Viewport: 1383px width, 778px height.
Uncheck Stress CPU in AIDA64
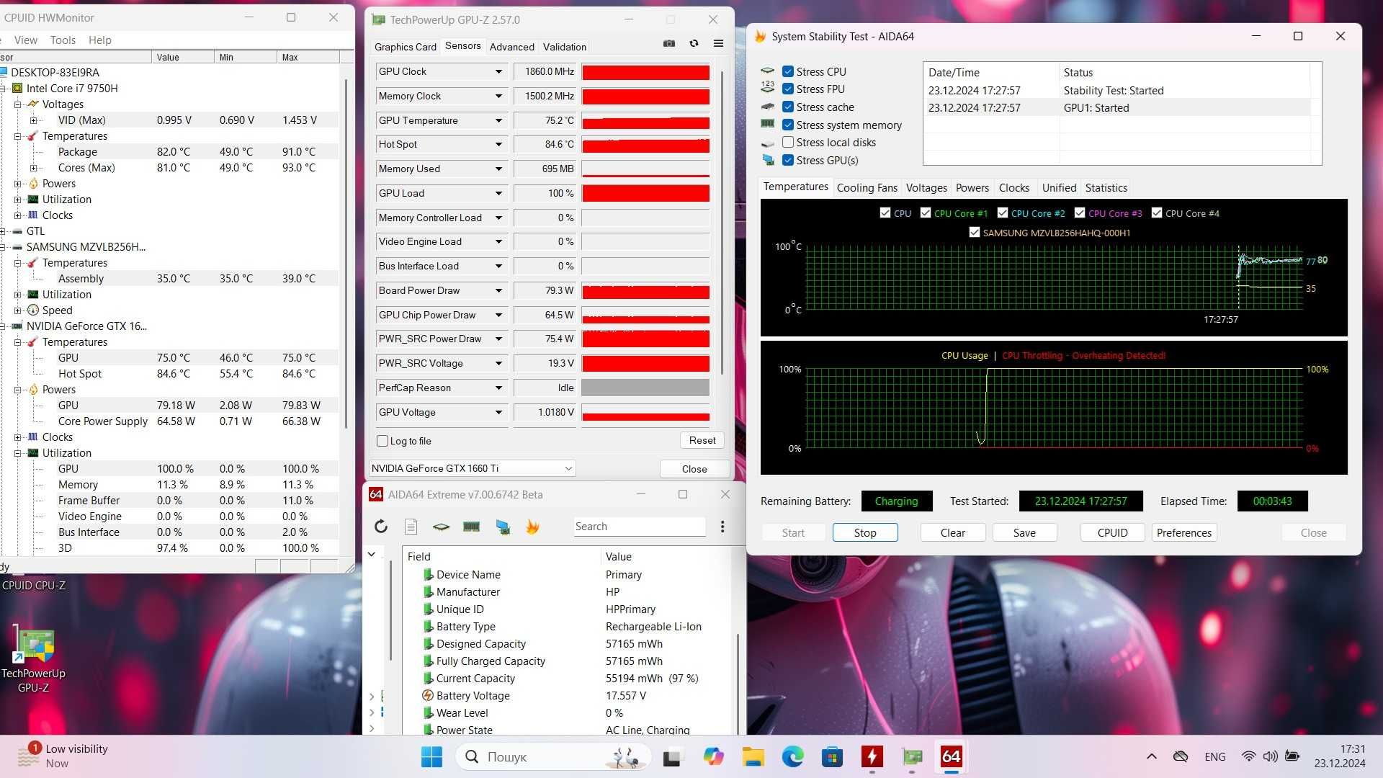[x=788, y=71]
